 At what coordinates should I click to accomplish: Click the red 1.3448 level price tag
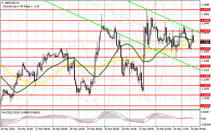[205, 21]
